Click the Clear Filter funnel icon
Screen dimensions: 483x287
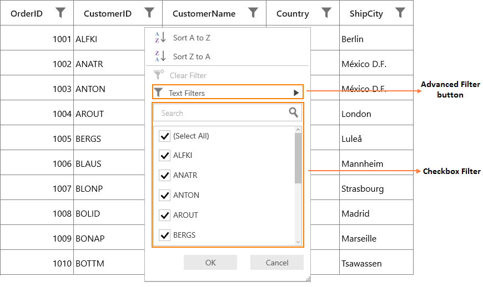(x=159, y=75)
